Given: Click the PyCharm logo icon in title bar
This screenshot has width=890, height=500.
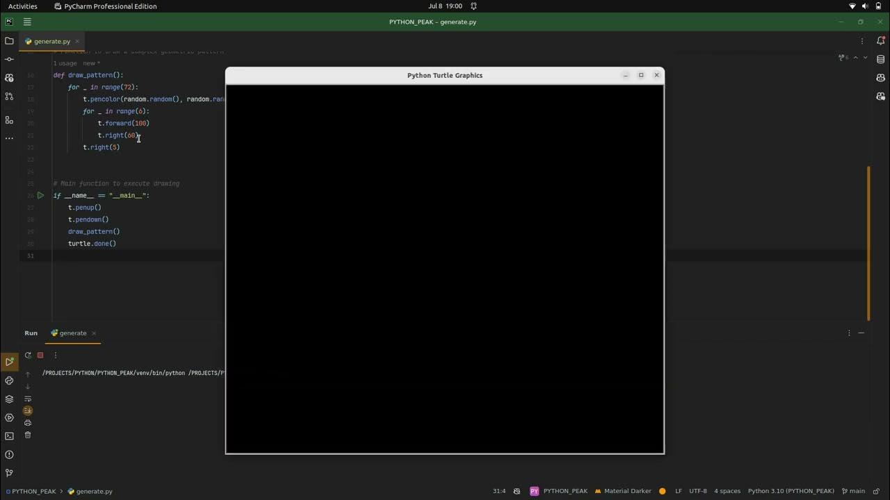Looking at the screenshot, I should tap(9, 22).
